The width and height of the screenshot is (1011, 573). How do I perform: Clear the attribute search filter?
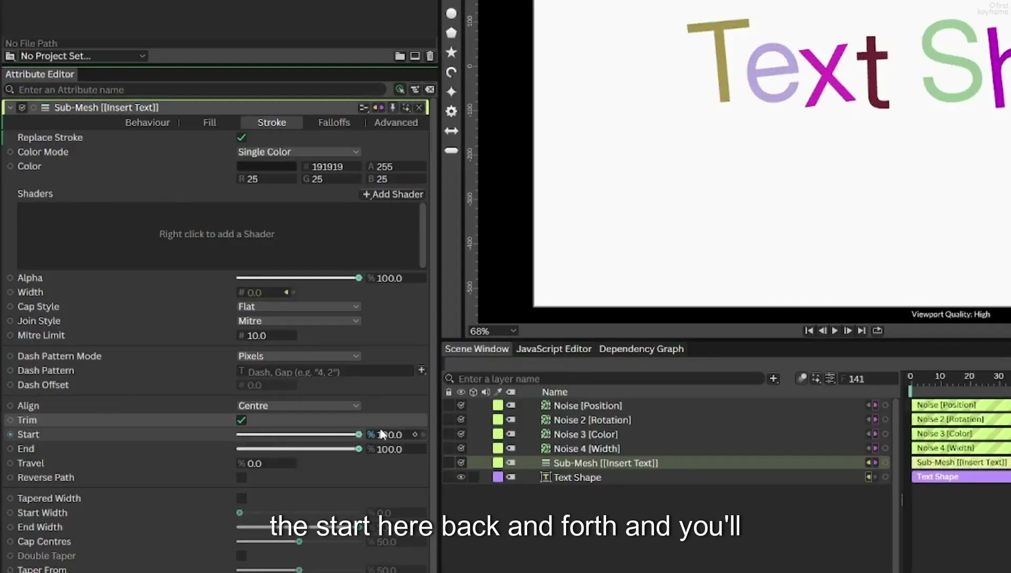[x=430, y=90]
